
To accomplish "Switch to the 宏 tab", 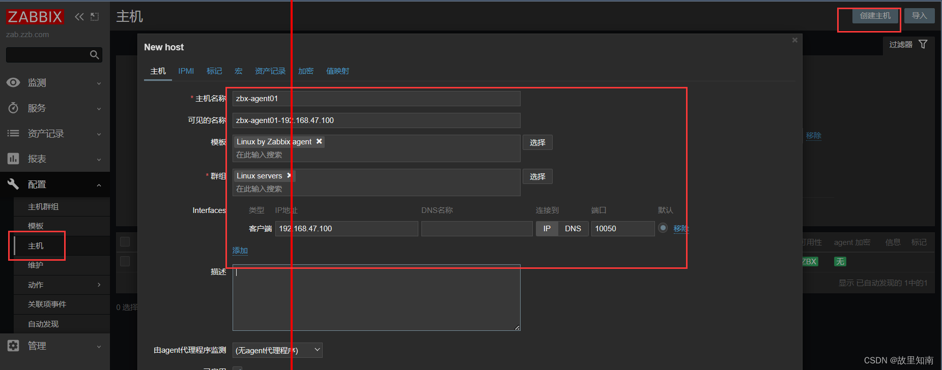I will pyautogui.click(x=238, y=71).
